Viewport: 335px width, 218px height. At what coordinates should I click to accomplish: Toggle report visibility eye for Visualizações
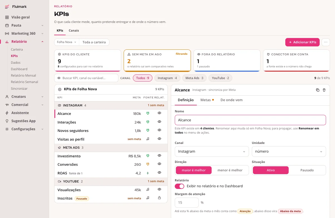pyautogui.click(x=159, y=189)
